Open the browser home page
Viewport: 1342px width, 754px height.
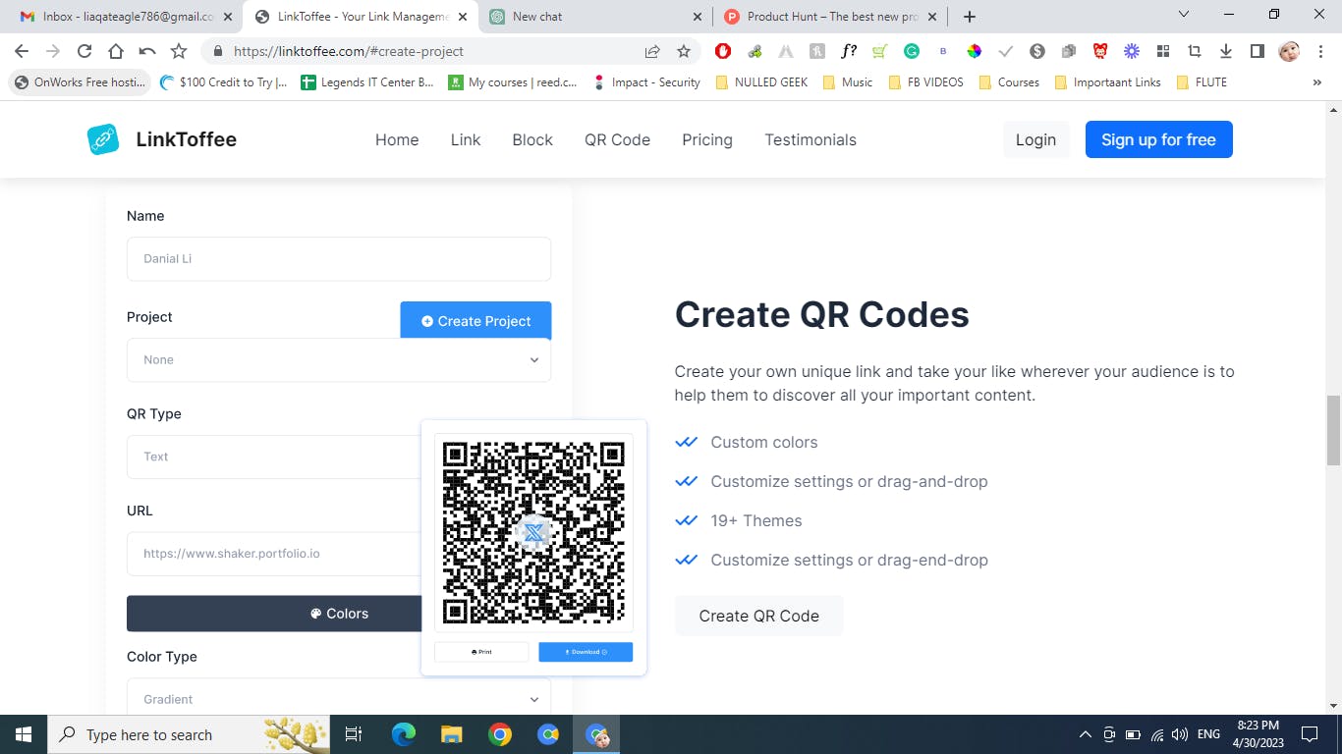click(116, 51)
